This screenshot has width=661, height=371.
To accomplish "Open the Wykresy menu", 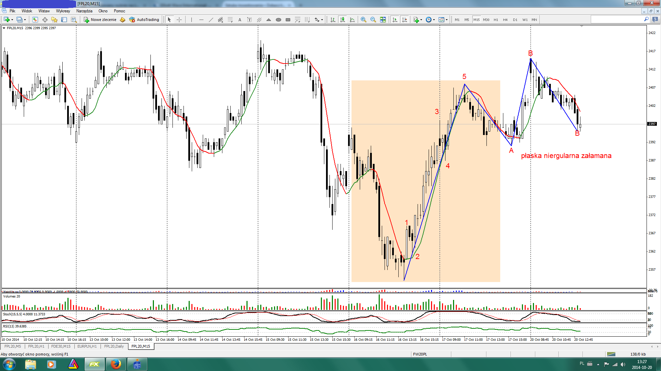I will (63, 11).
